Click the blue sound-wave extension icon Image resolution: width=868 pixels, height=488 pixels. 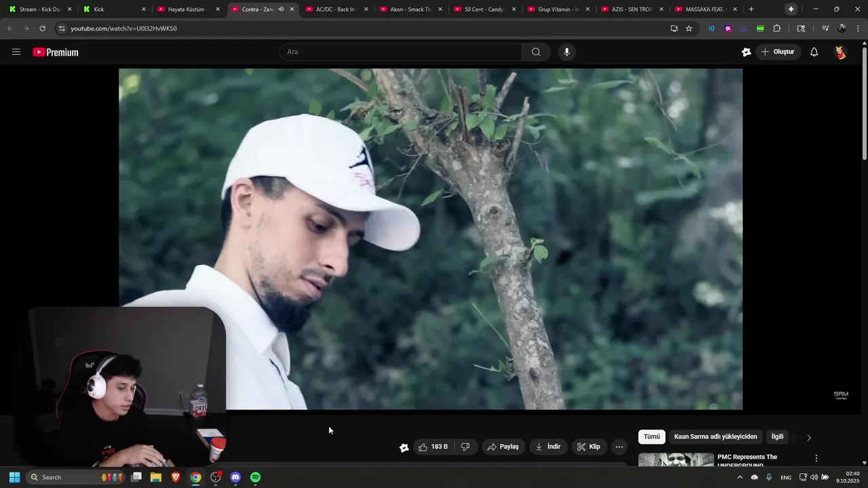(711, 28)
